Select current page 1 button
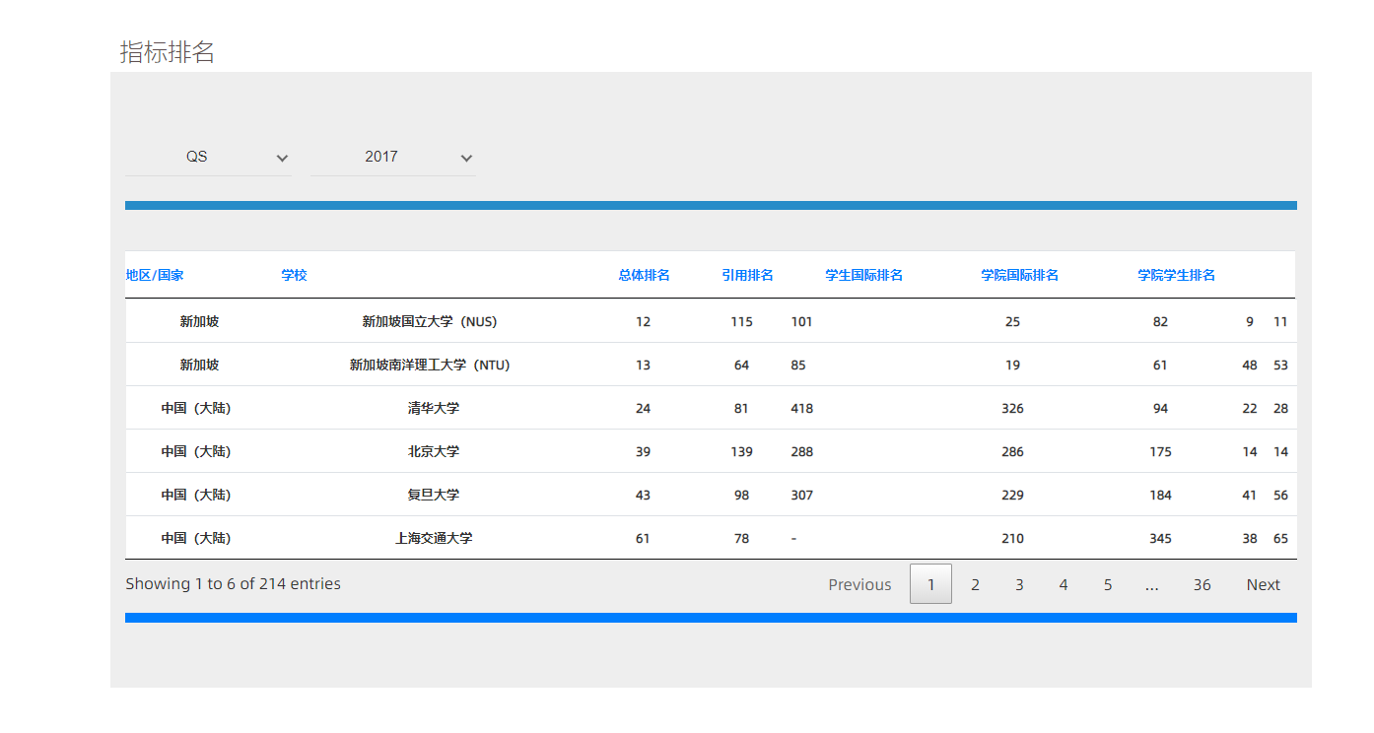The height and width of the screenshot is (733, 1374). click(930, 584)
